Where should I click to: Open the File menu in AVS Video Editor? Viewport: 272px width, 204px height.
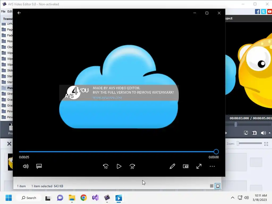click(3, 11)
